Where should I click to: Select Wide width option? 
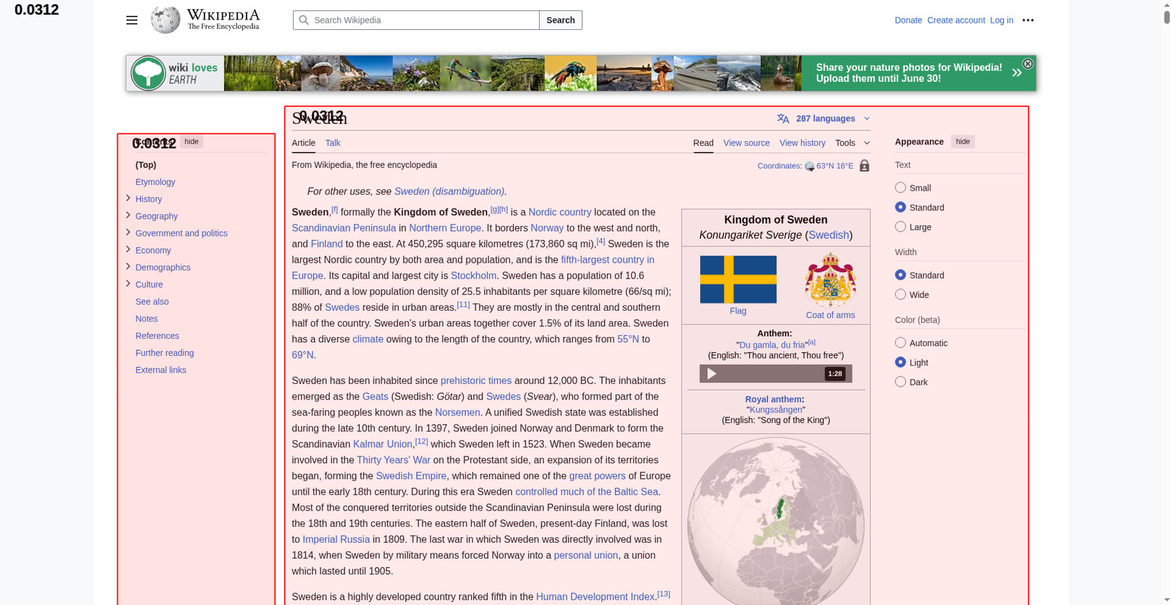900,294
